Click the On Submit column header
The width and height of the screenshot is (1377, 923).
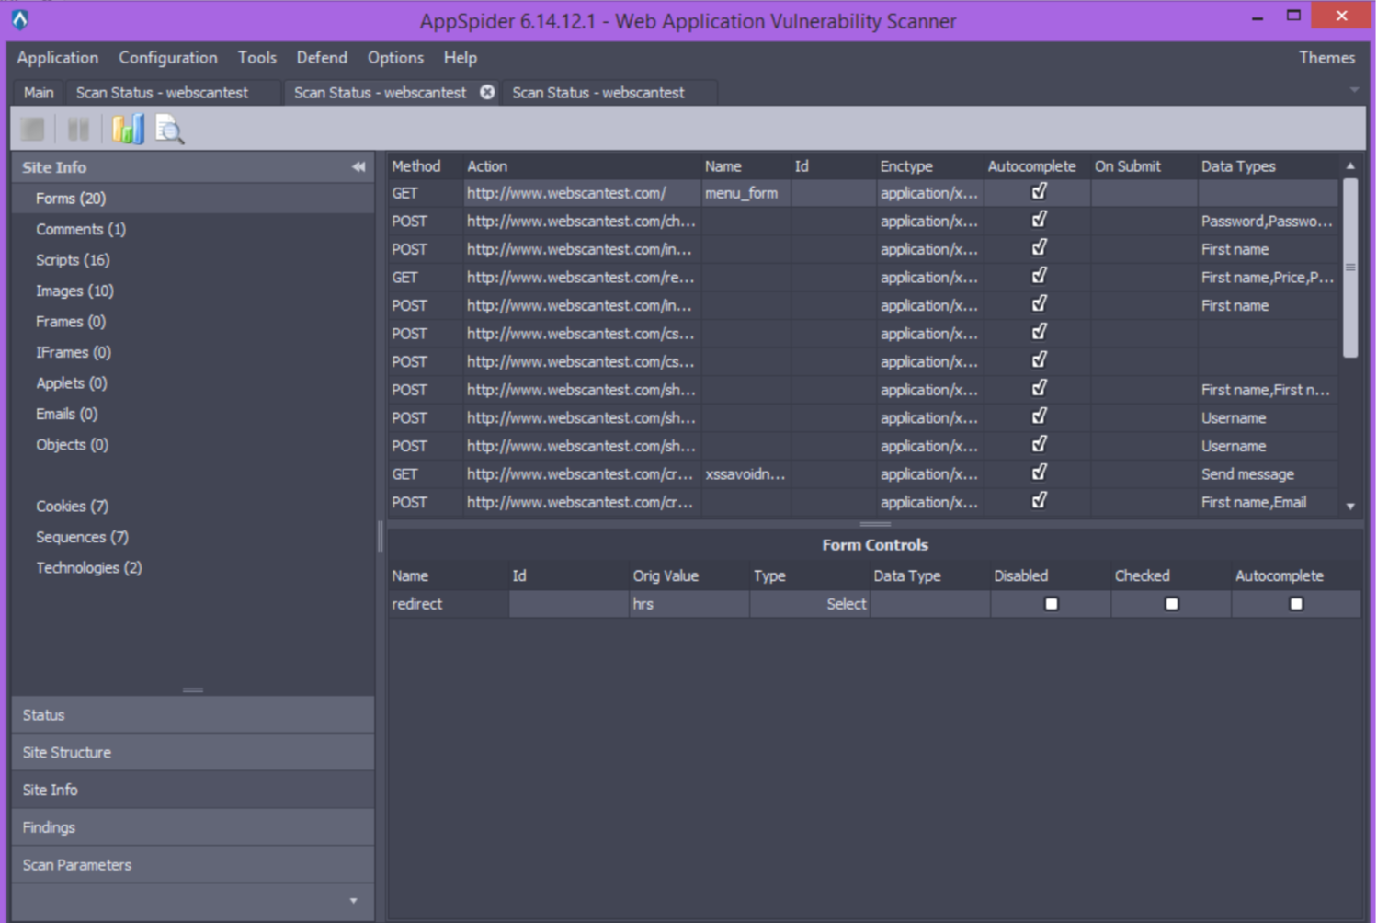tap(1144, 166)
